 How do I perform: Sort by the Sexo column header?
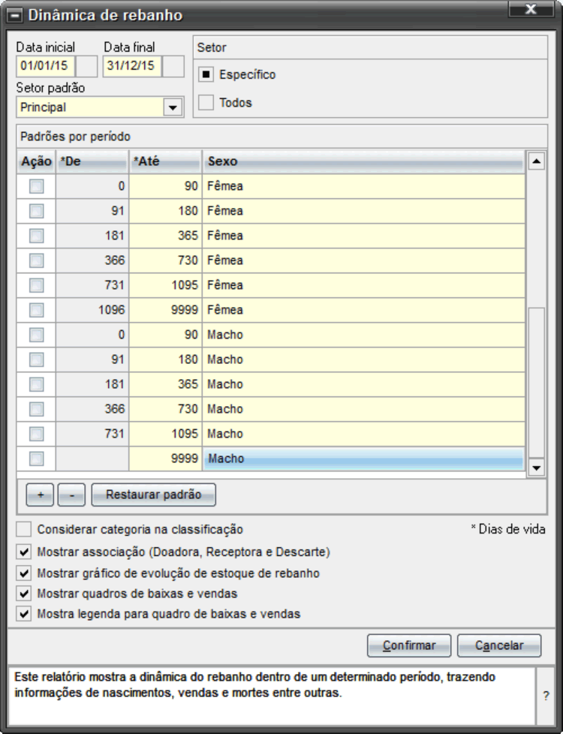pos(364,161)
